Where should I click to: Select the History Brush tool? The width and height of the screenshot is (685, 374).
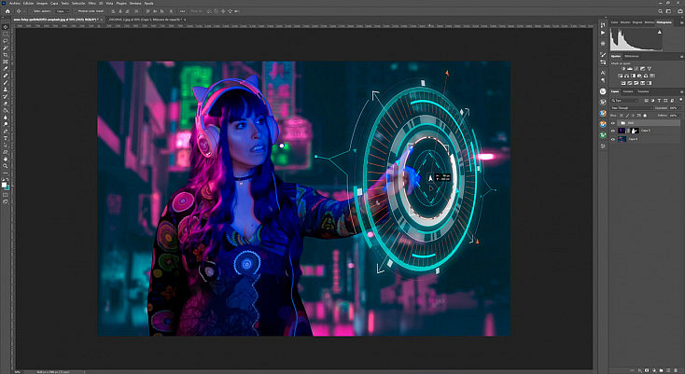pyautogui.click(x=6, y=97)
